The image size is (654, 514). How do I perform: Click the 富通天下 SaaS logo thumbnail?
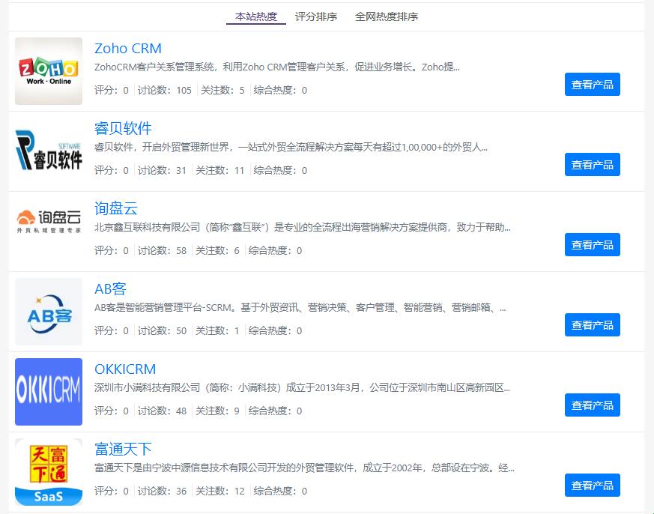(x=49, y=471)
